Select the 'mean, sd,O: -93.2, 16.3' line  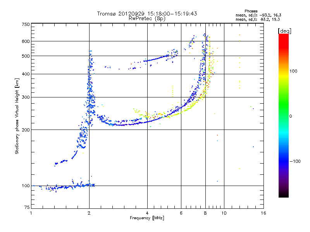(258, 15)
